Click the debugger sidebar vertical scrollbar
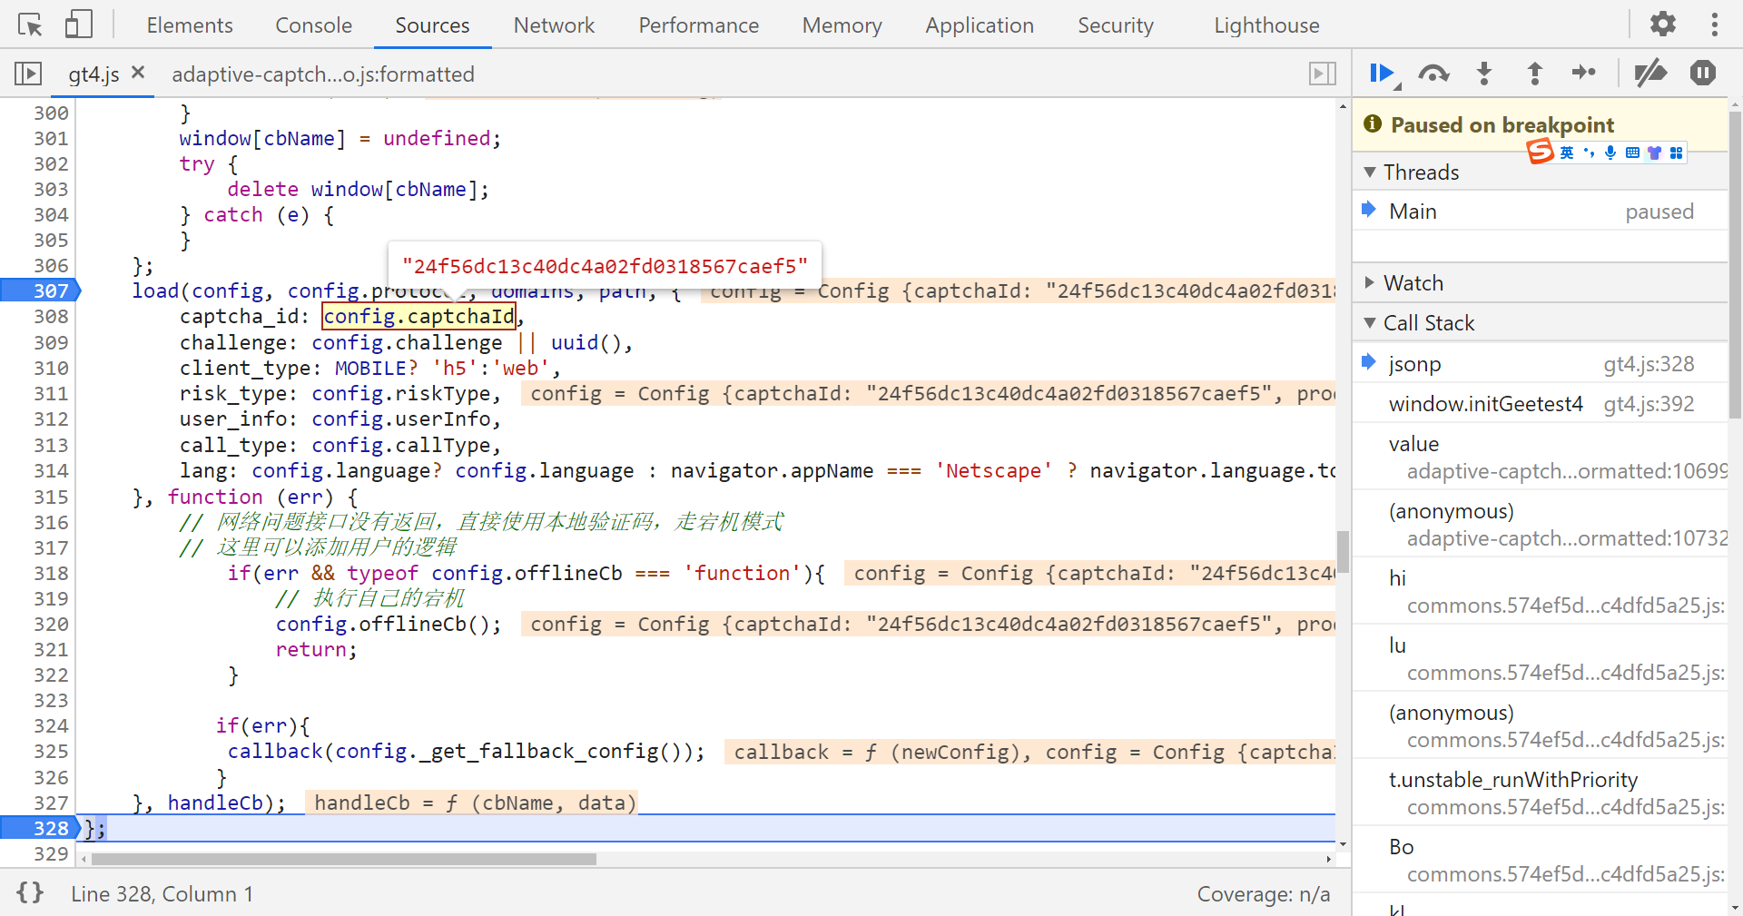This screenshot has width=1743, height=916. [1735, 263]
